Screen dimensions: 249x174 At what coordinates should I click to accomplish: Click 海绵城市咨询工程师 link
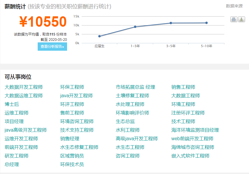pyautogui.click(x=193, y=147)
